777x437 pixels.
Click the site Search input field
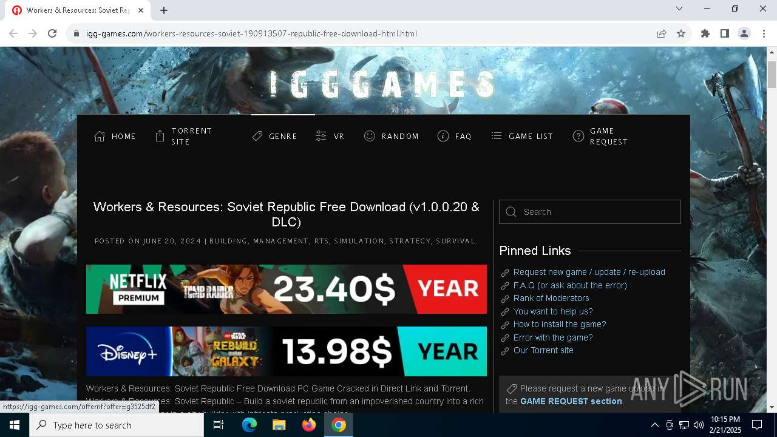click(590, 212)
